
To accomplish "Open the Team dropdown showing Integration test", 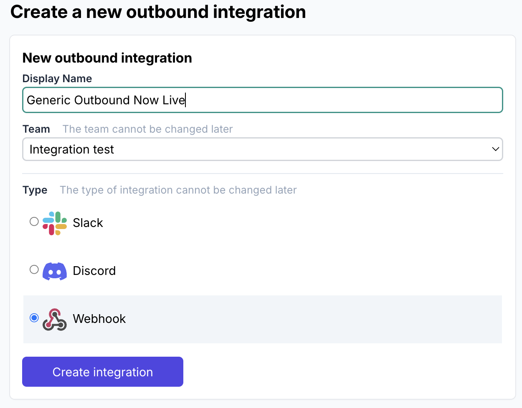I will click(263, 149).
